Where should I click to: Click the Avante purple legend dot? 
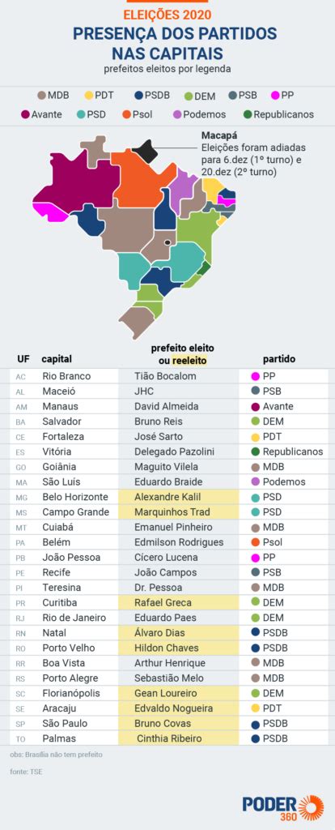pos(25,114)
